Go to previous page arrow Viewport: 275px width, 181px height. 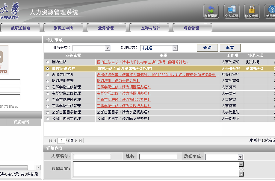tap(55, 141)
